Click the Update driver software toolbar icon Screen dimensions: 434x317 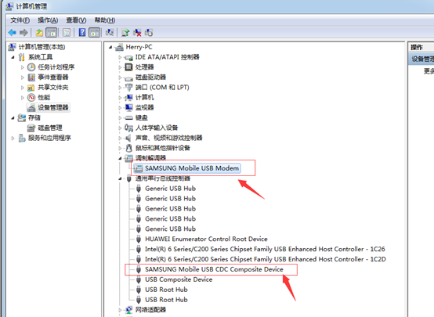pos(125,33)
